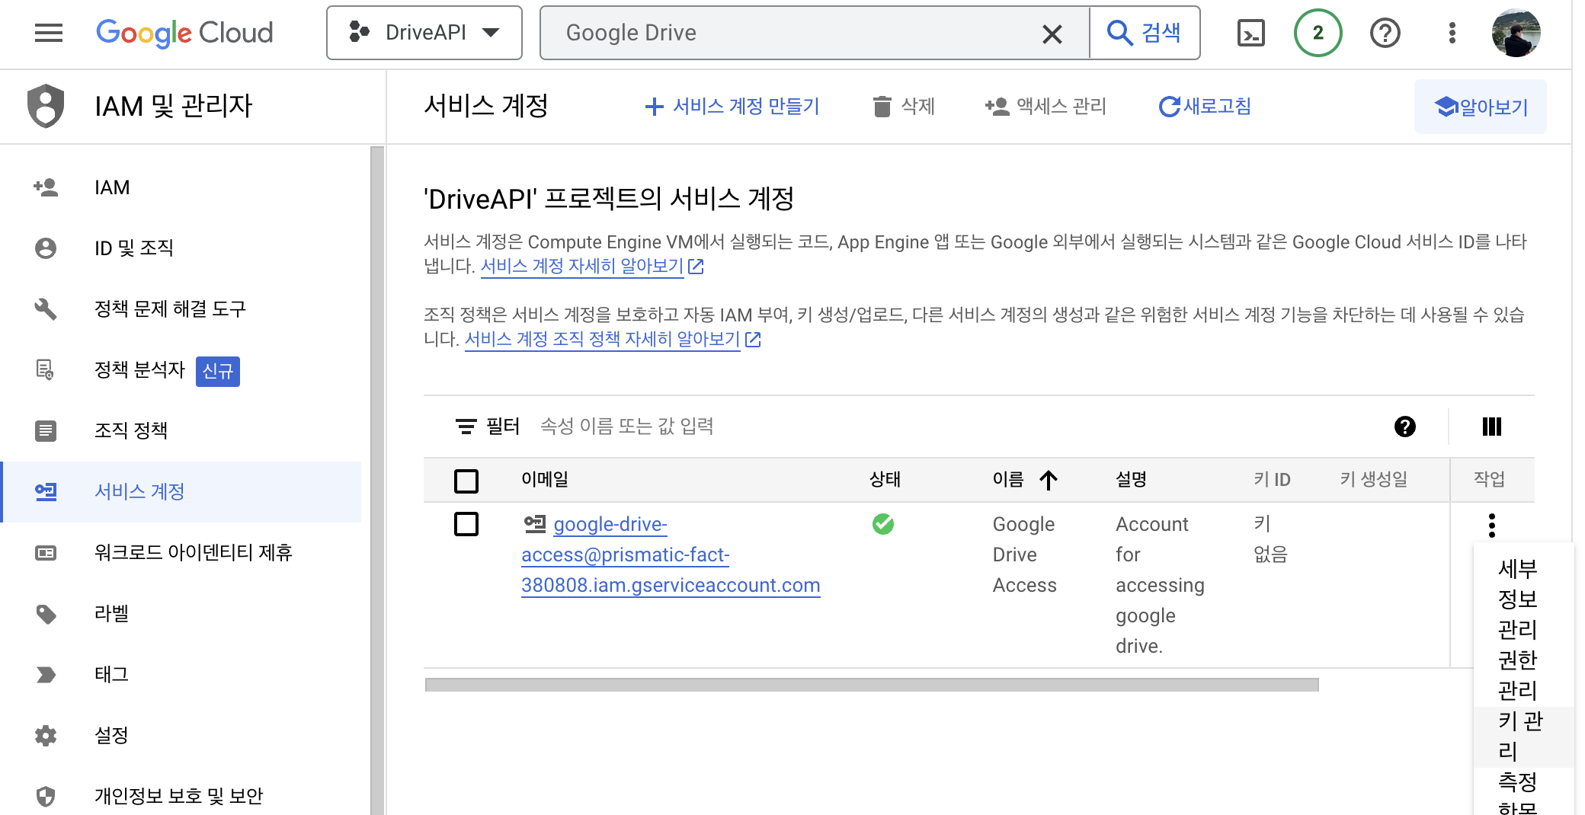Click the 필터 filter icon
This screenshot has height=815, width=1585.
[x=466, y=427]
